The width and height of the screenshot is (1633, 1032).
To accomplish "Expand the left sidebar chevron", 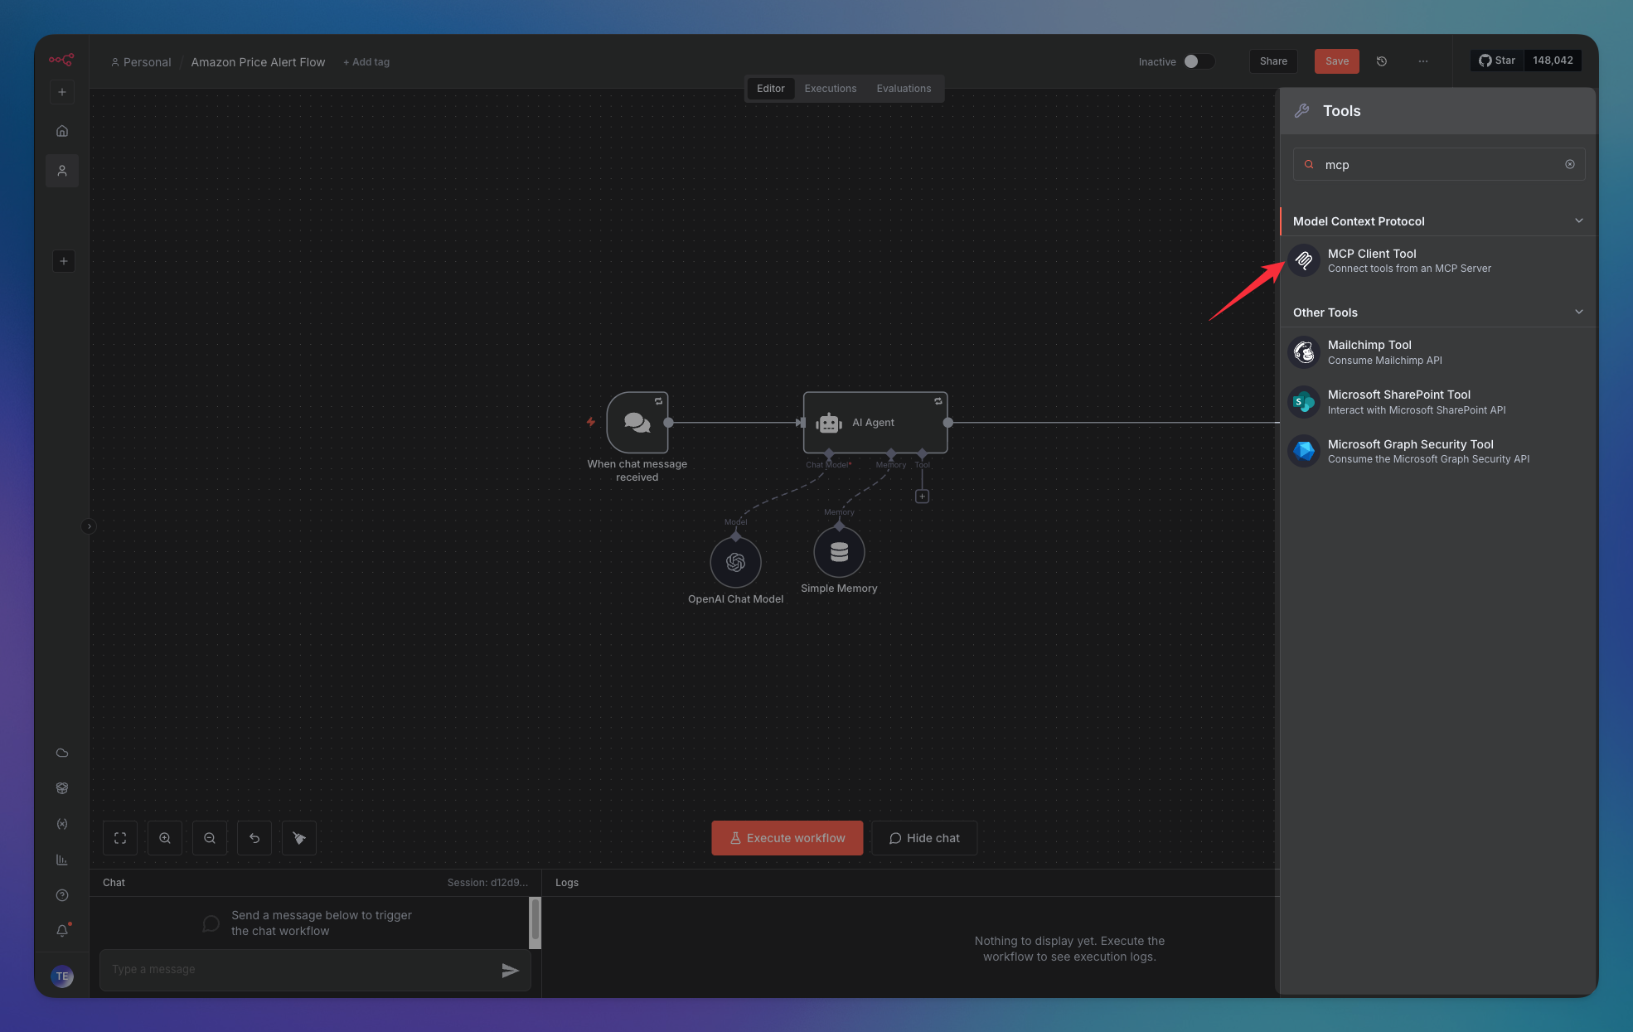I will (89, 526).
